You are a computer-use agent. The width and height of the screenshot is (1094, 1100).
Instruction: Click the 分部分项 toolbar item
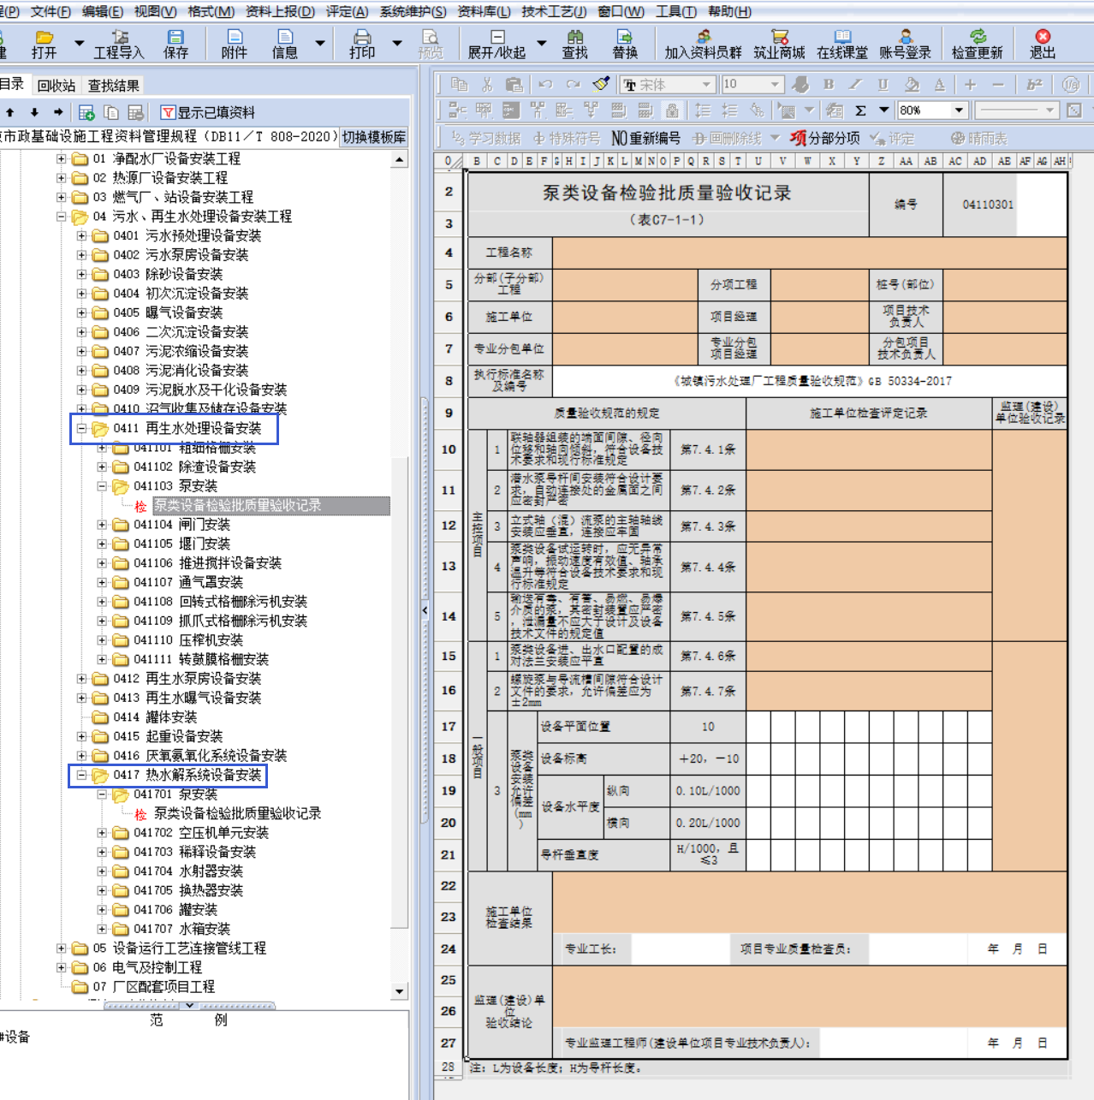coord(825,138)
